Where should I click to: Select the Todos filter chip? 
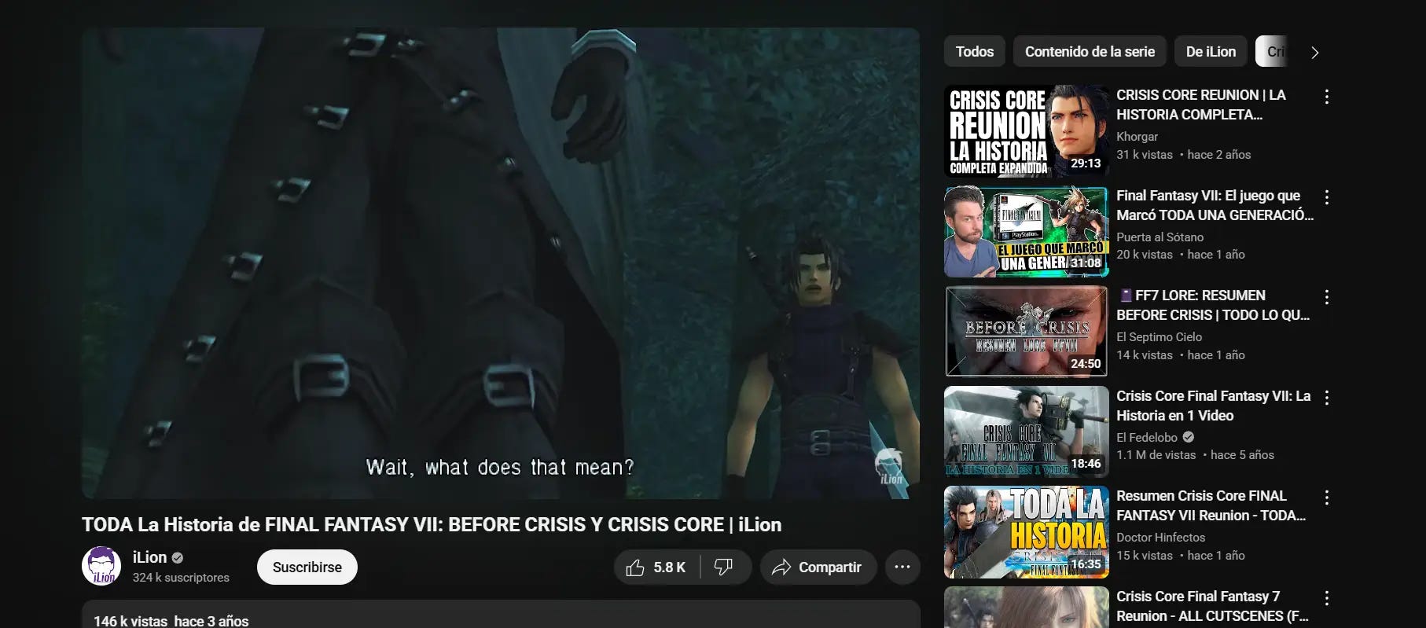[x=975, y=52]
